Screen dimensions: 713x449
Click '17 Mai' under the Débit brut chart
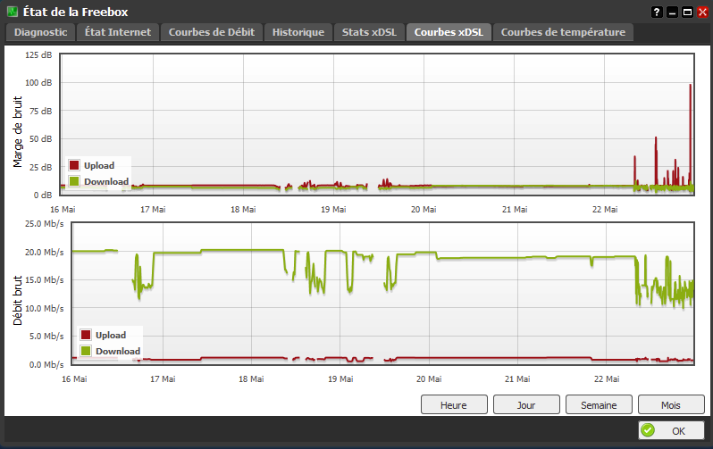[x=163, y=379]
